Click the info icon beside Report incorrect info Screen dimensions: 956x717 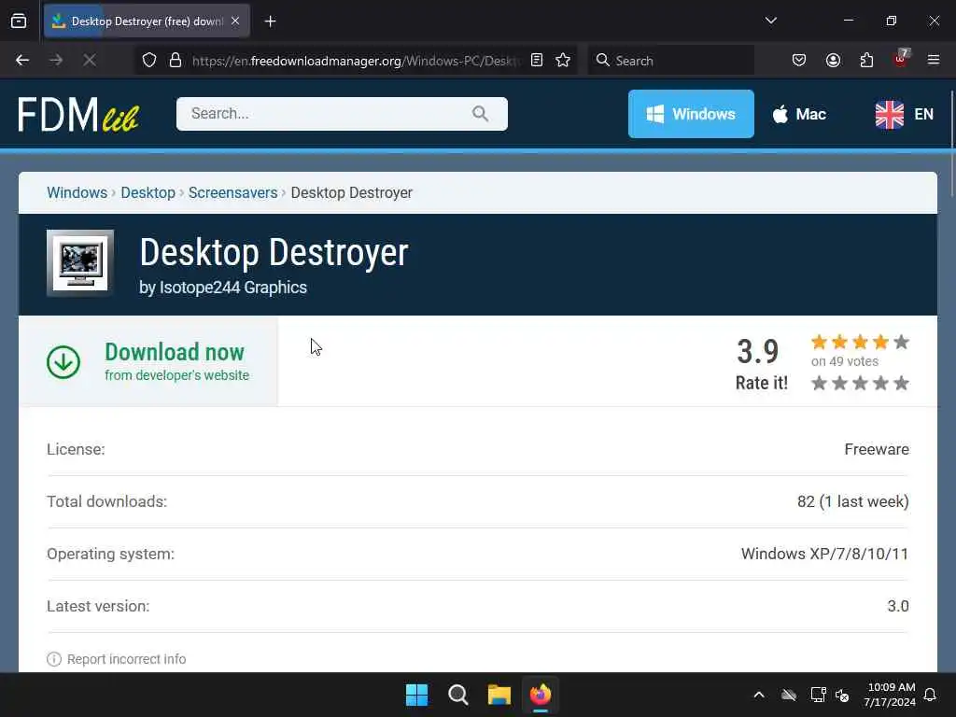pos(54,659)
